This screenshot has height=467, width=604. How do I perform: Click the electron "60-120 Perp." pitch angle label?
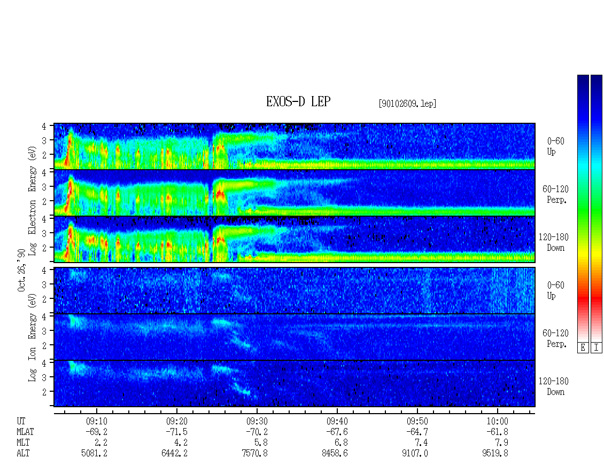[x=555, y=194]
